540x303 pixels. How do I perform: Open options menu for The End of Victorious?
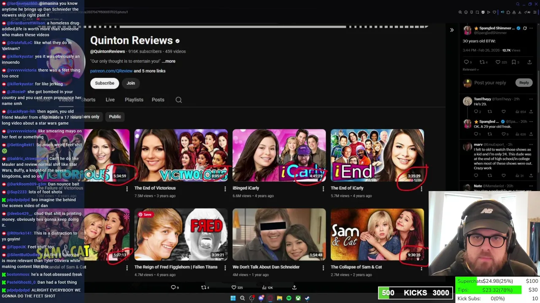[225, 189]
